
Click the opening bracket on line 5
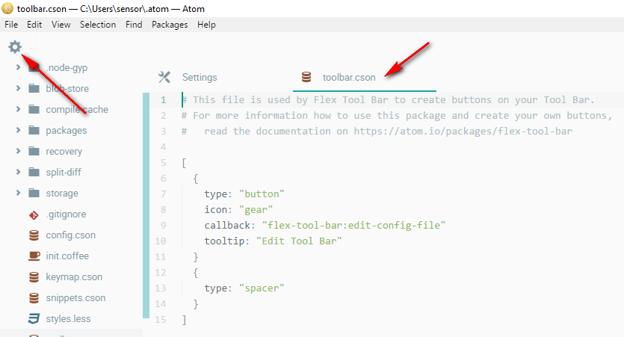pyautogui.click(x=184, y=163)
